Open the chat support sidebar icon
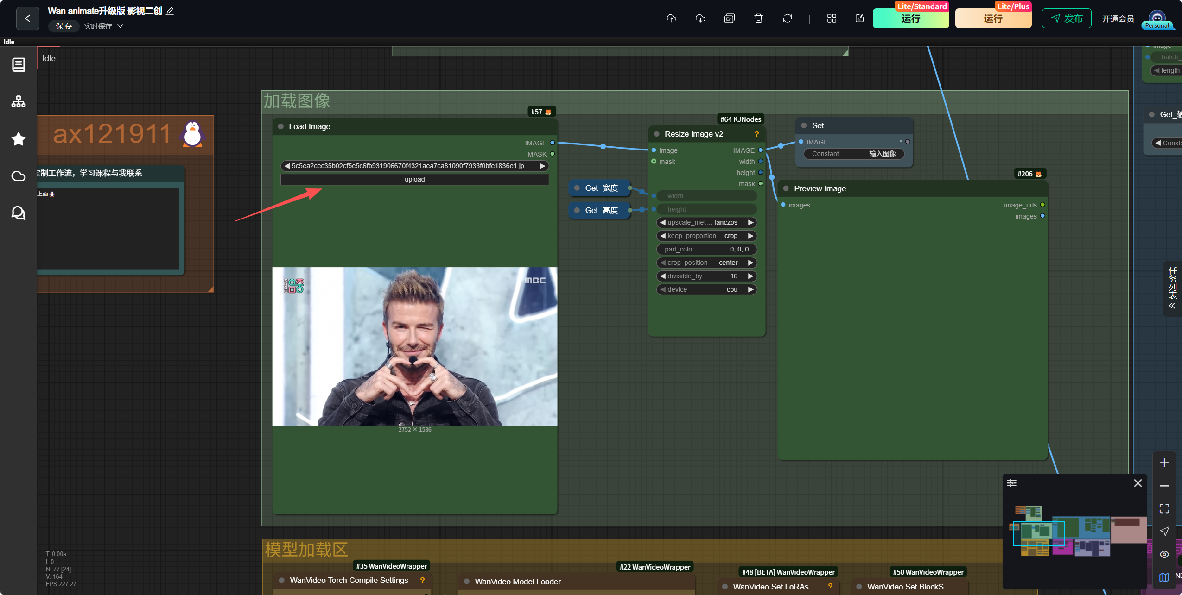Viewport: 1182px width, 595px height. point(19,213)
